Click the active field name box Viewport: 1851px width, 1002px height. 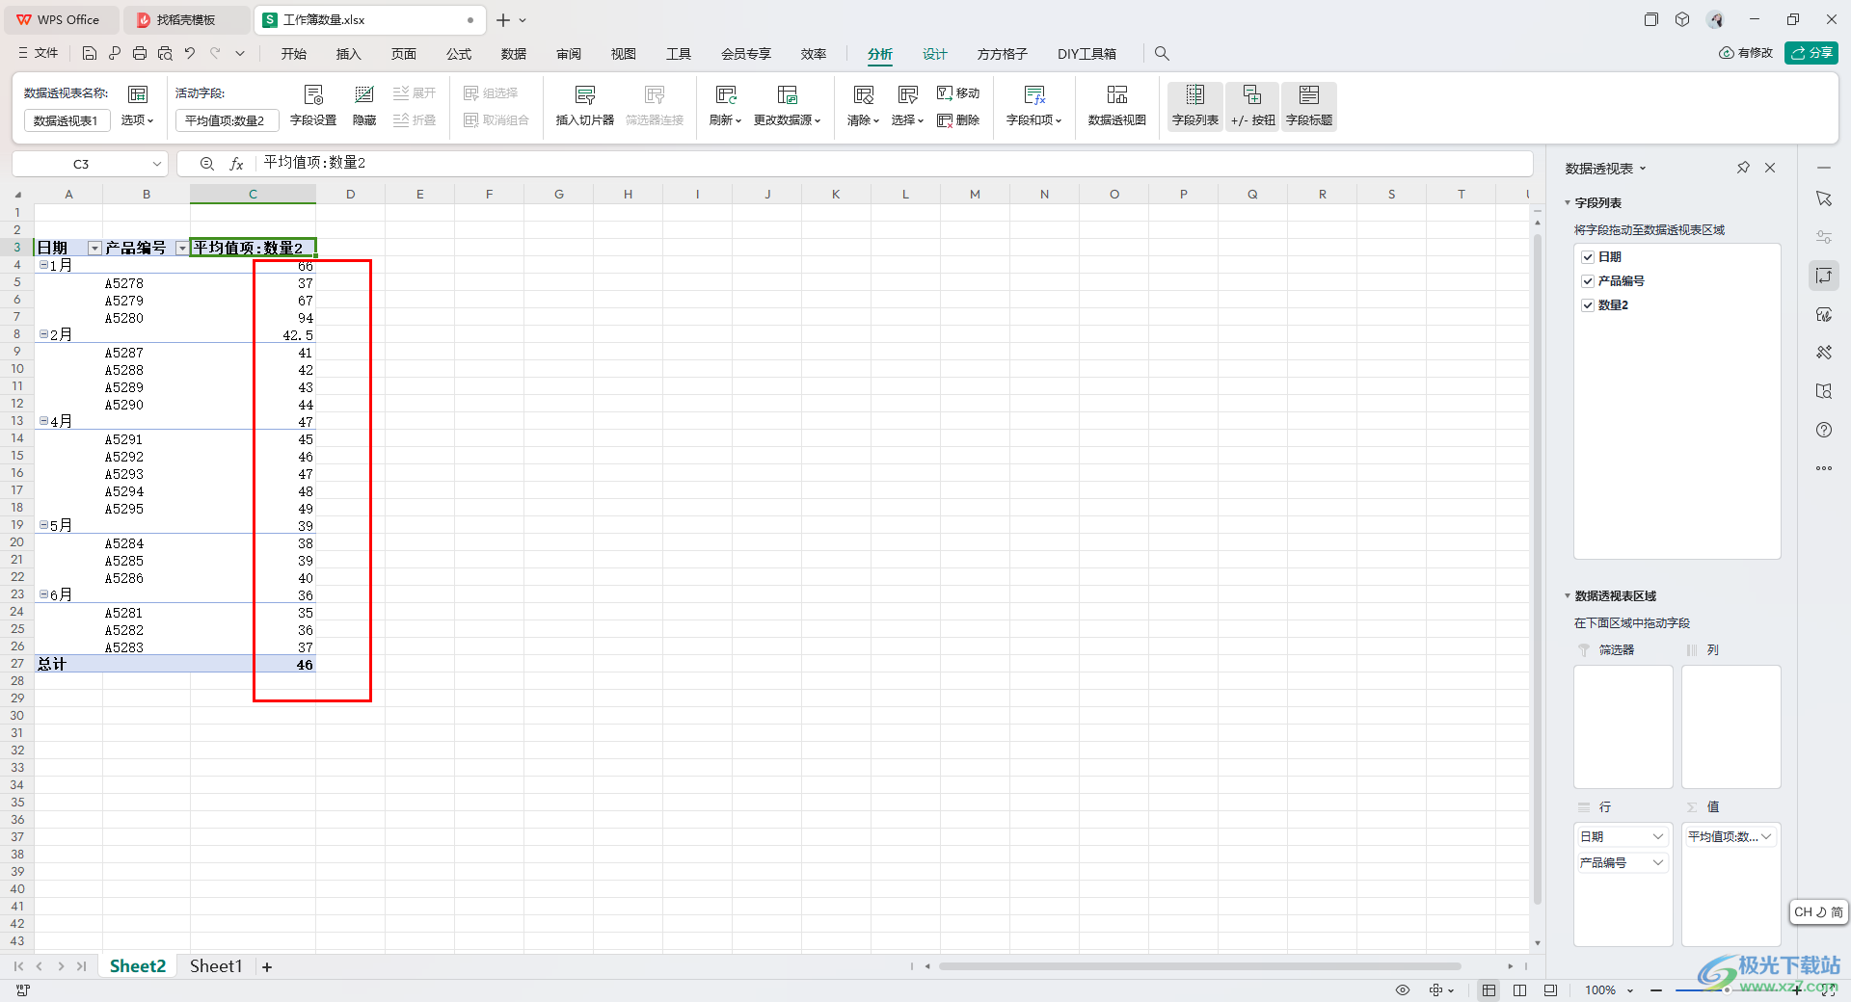click(227, 120)
